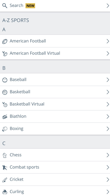Click the magnifying glass search icon

[5, 6]
